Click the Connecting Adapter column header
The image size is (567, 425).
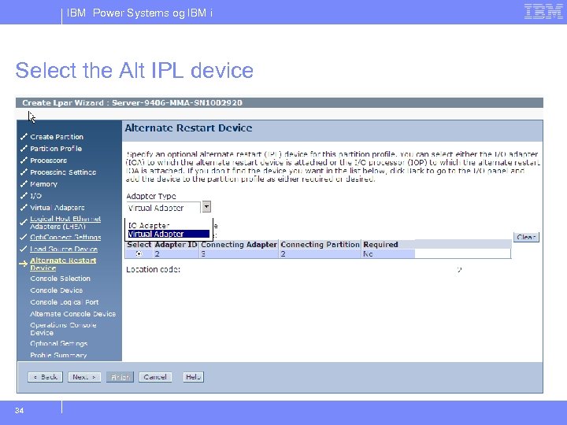pos(239,245)
